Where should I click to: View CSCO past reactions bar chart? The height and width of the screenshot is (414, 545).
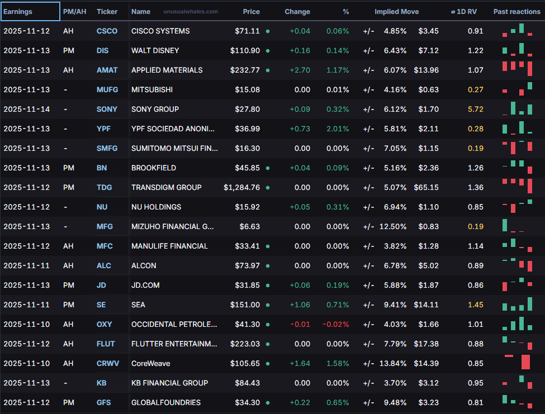(x=517, y=30)
